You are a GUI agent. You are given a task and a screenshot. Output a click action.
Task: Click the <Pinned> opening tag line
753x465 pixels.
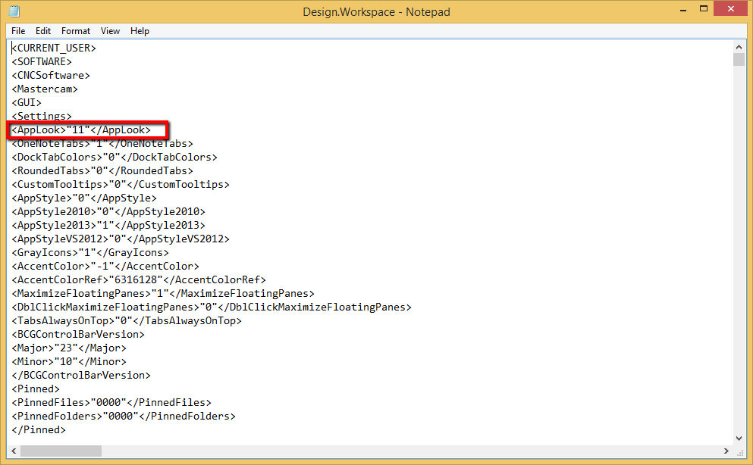tap(36, 389)
